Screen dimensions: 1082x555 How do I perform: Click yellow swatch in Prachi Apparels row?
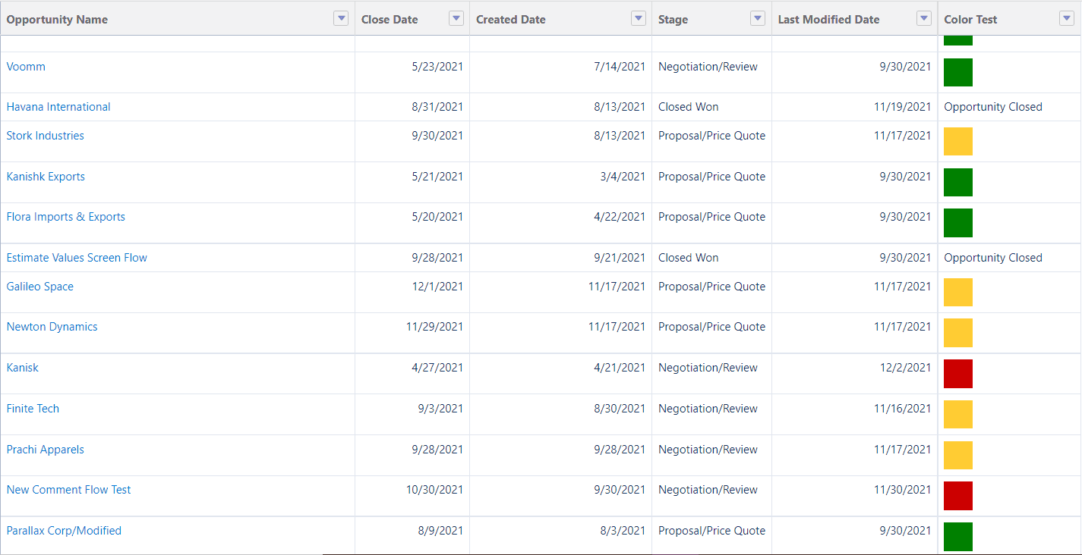958,456
